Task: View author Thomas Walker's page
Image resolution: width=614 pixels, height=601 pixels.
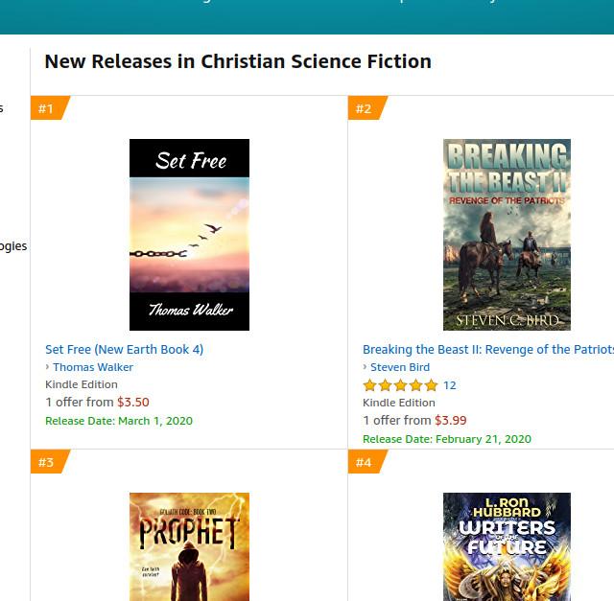Action: click(x=93, y=367)
